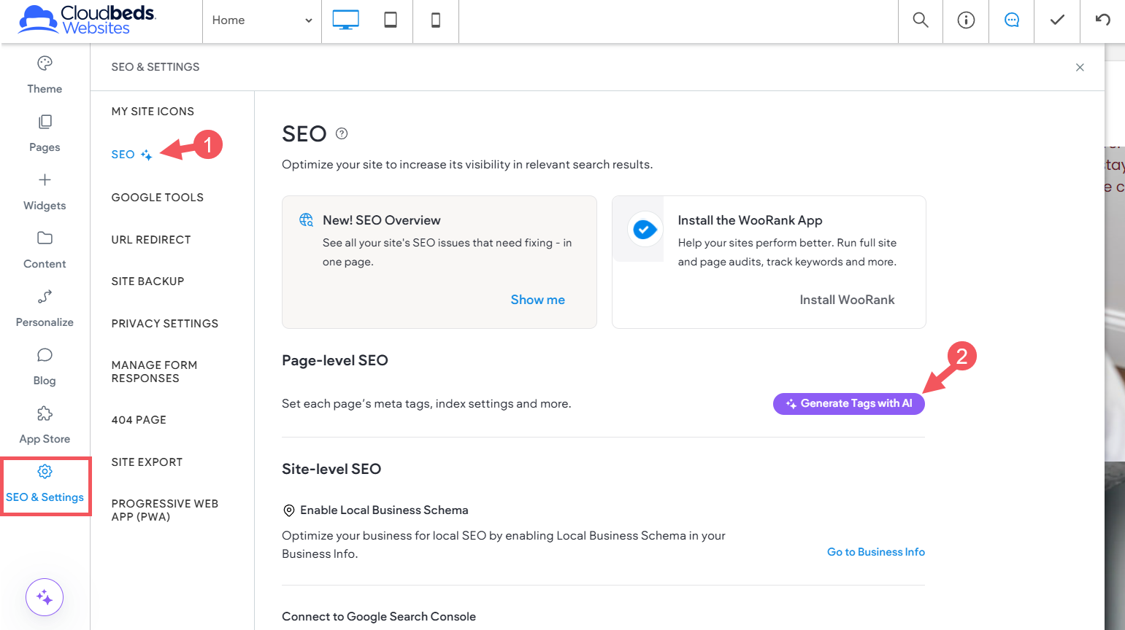The height and width of the screenshot is (630, 1125).
Task: Open the Site Backup section
Action: click(x=147, y=281)
